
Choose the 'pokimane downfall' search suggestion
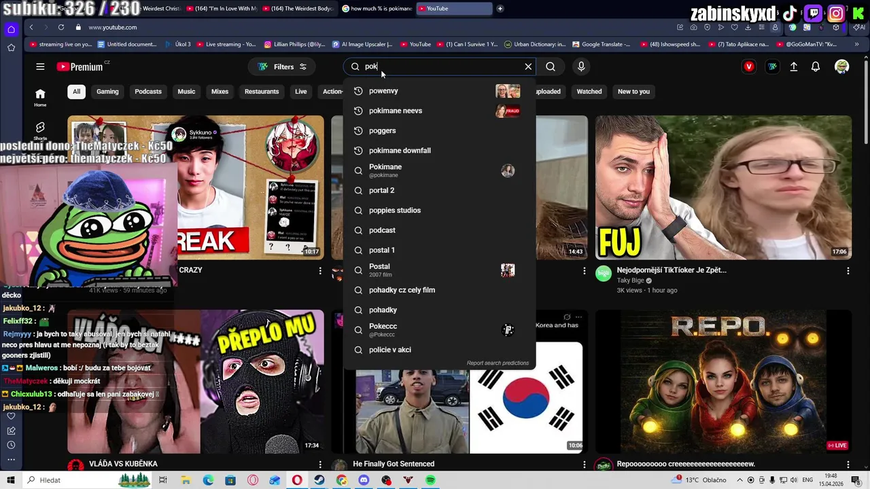click(x=439, y=150)
